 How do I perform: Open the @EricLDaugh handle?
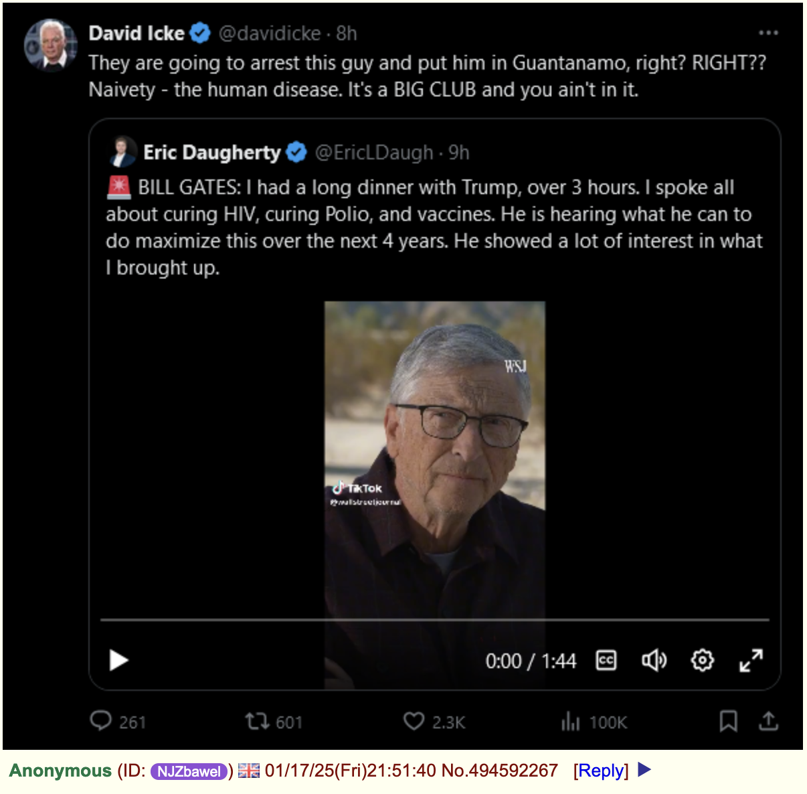(x=374, y=153)
